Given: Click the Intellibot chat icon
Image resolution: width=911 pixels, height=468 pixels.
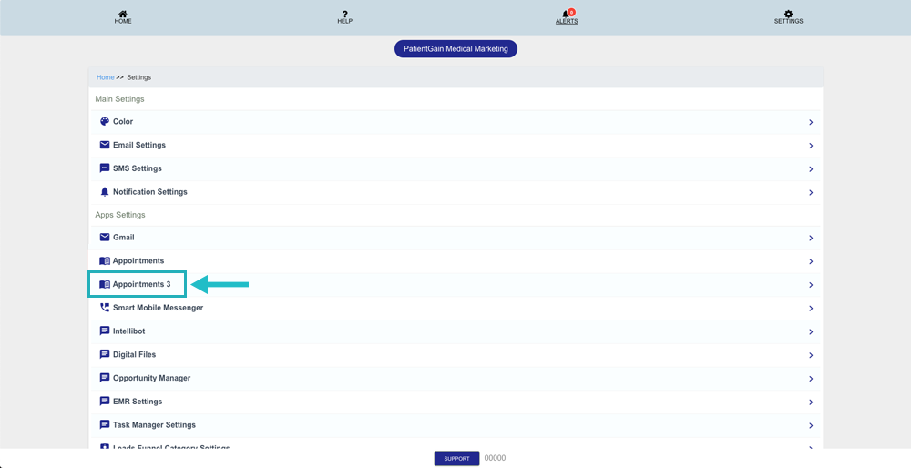Looking at the screenshot, I should tap(105, 331).
